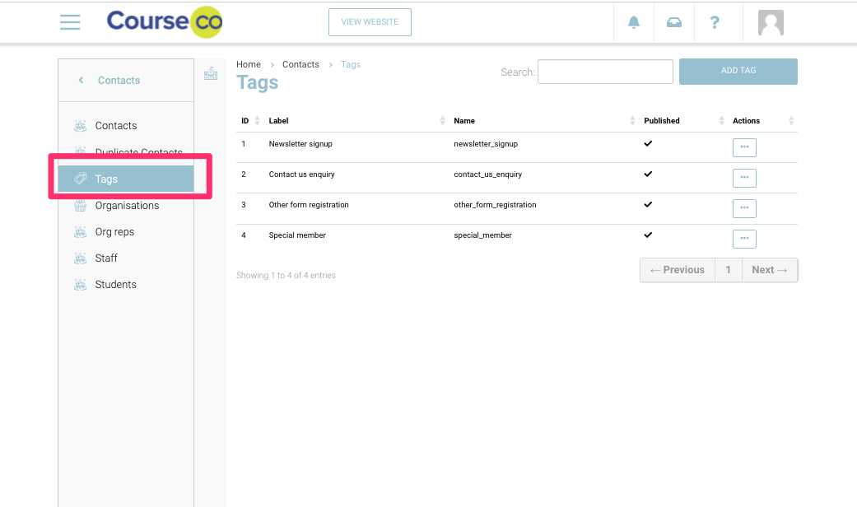Open notifications via the bell icon

coord(633,21)
